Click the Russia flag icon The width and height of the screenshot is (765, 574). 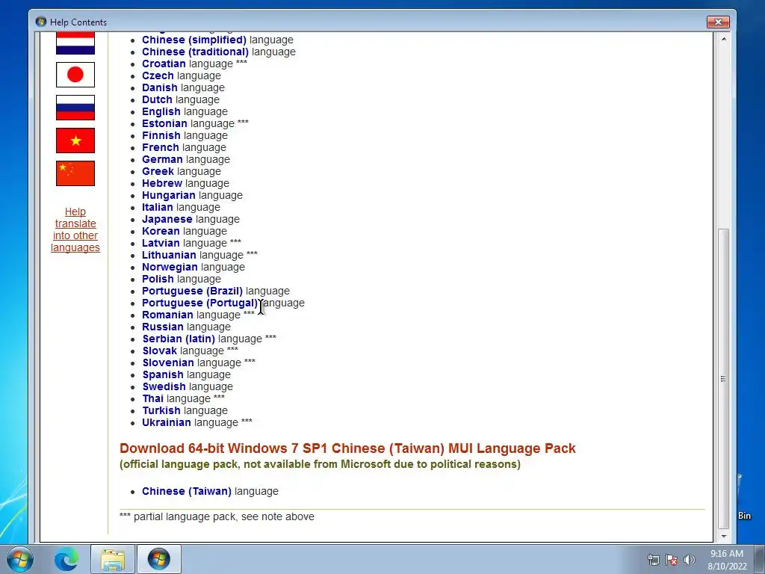point(75,108)
